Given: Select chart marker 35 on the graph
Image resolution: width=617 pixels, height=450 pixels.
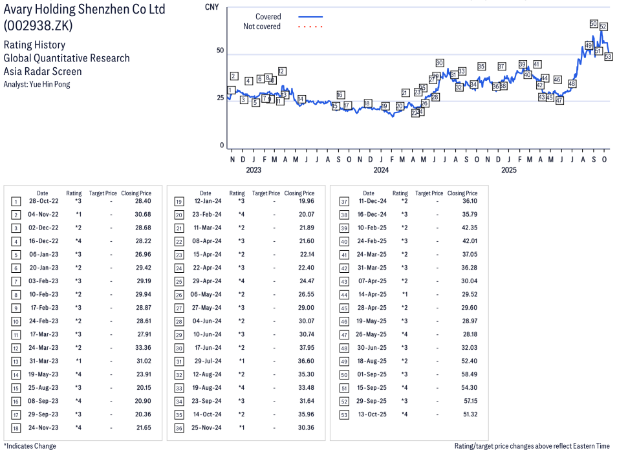Looking at the screenshot, I should [481, 67].
